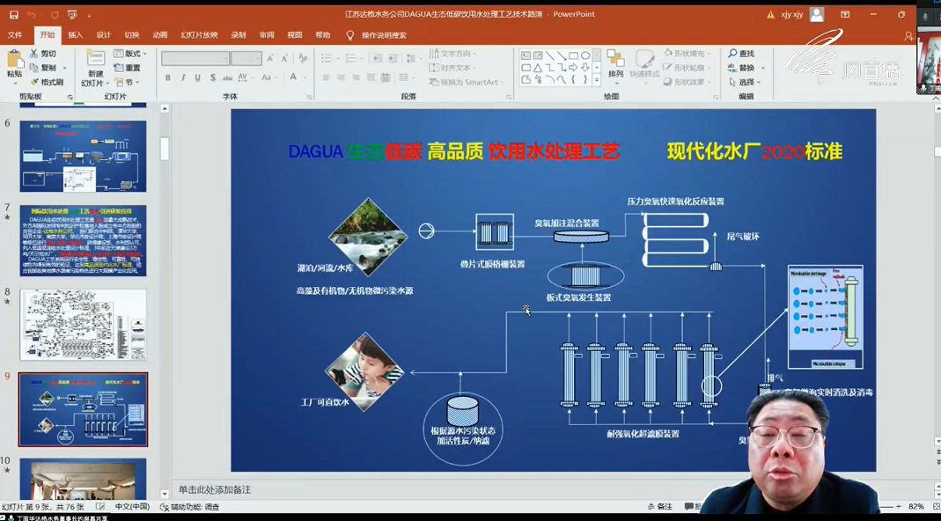Switch to the Animations (动画) tab
The height and width of the screenshot is (521, 941).
pyautogui.click(x=160, y=35)
